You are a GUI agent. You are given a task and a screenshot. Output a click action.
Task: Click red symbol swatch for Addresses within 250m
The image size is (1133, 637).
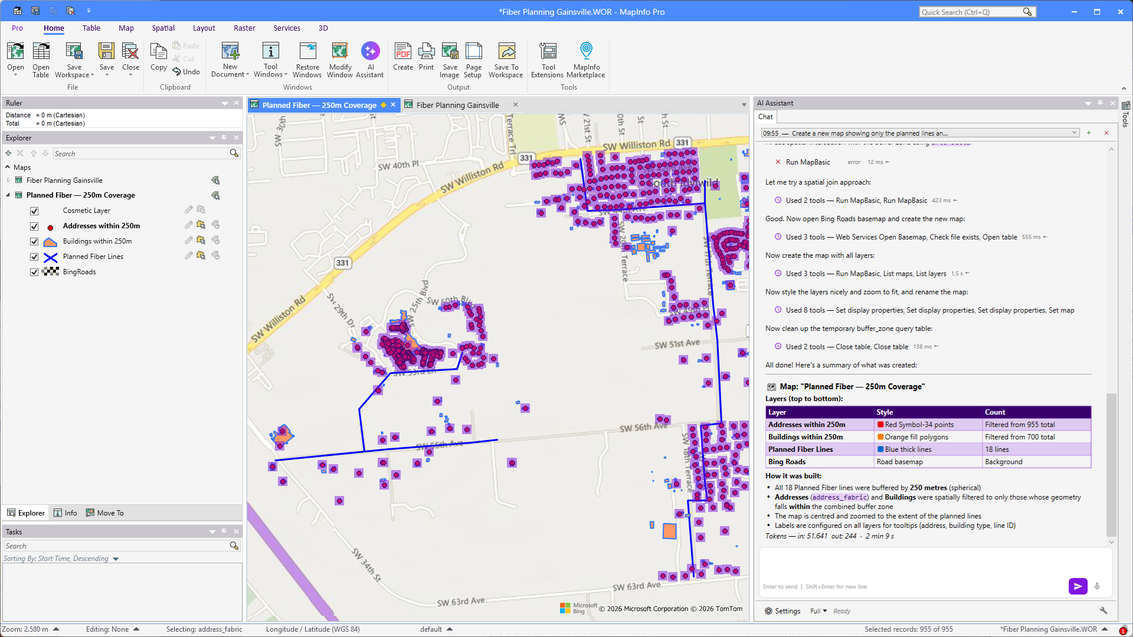51,227
